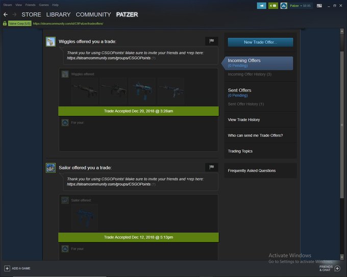This screenshot has width=347, height=277.
Task: Open Frequently Asked Questions
Action: [252, 170]
